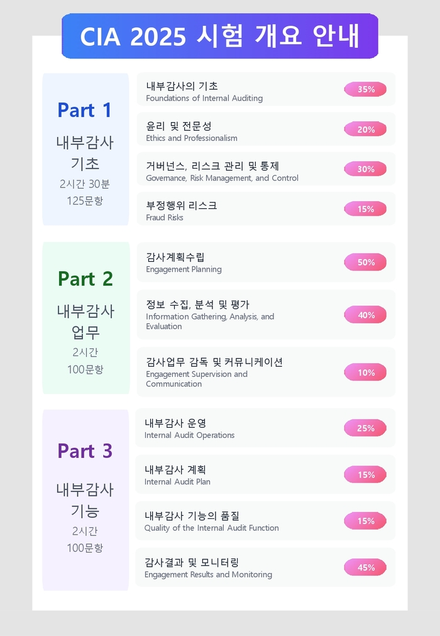
Task: Open the Quality of the Internal Audit Function row
Action: 265,521
